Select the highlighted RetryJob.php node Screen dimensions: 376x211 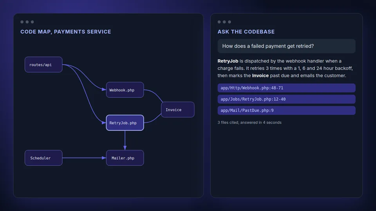pyautogui.click(x=125, y=123)
